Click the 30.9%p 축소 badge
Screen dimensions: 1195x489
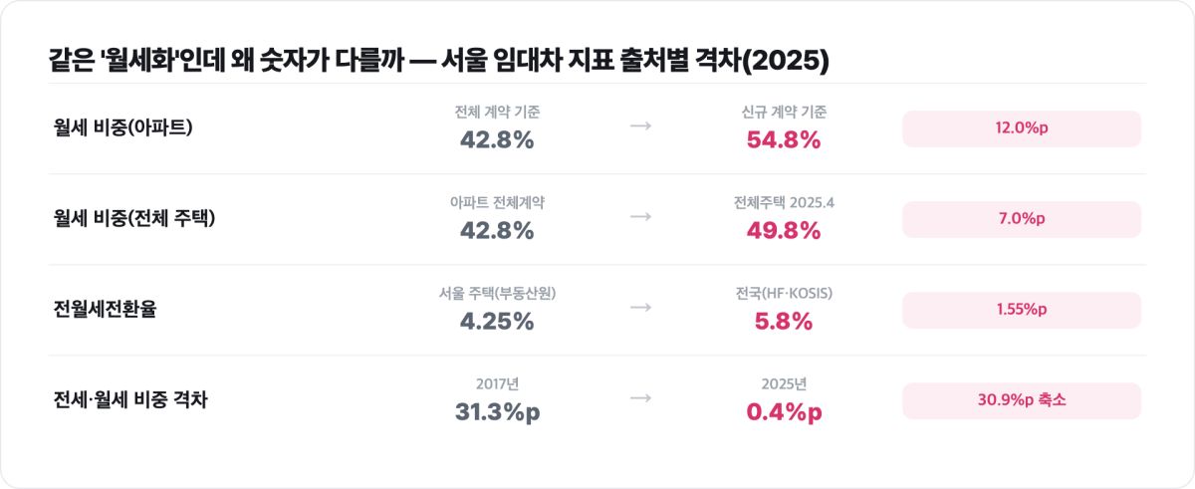coord(1022,400)
